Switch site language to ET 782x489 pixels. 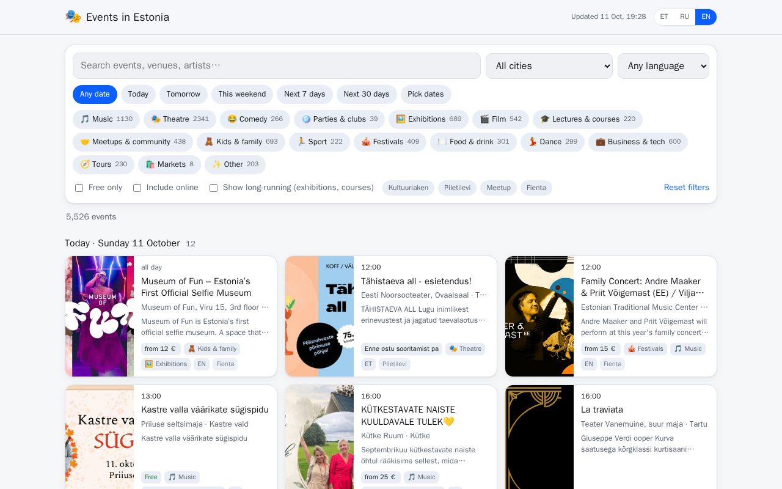point(664,17)
